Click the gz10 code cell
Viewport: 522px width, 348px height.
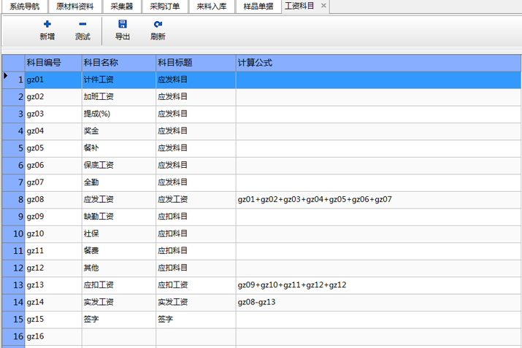coord(53,234)
